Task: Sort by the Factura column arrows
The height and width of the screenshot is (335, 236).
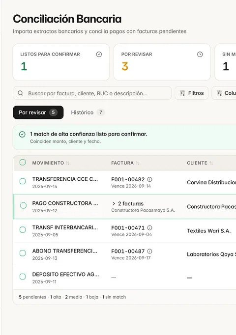Action: pos(138,163)
